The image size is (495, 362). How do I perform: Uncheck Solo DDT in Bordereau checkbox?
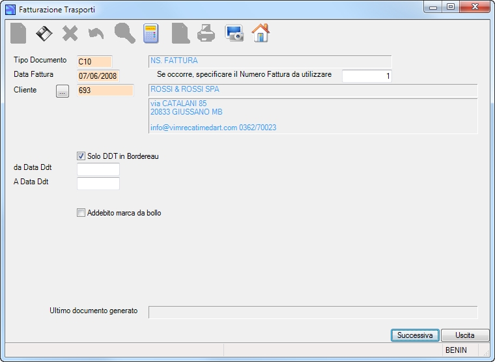tap(81, 156)
